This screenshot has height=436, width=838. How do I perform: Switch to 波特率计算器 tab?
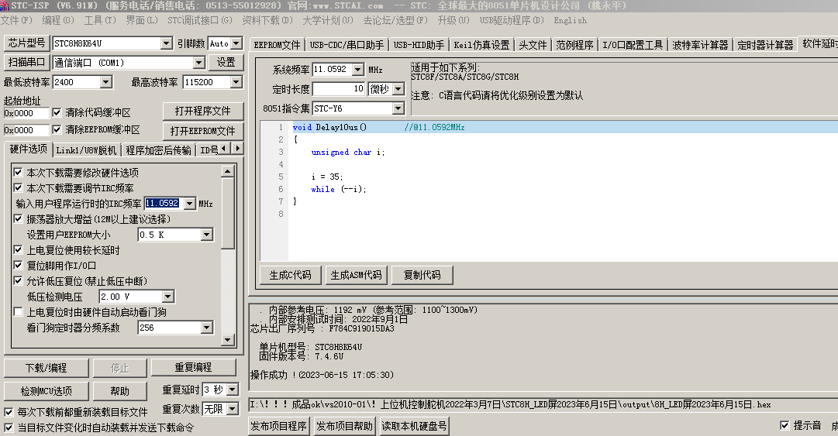pos(700,46)
